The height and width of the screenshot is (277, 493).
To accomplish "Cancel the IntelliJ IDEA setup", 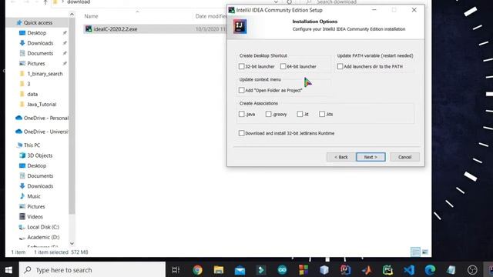I will 404,157.
